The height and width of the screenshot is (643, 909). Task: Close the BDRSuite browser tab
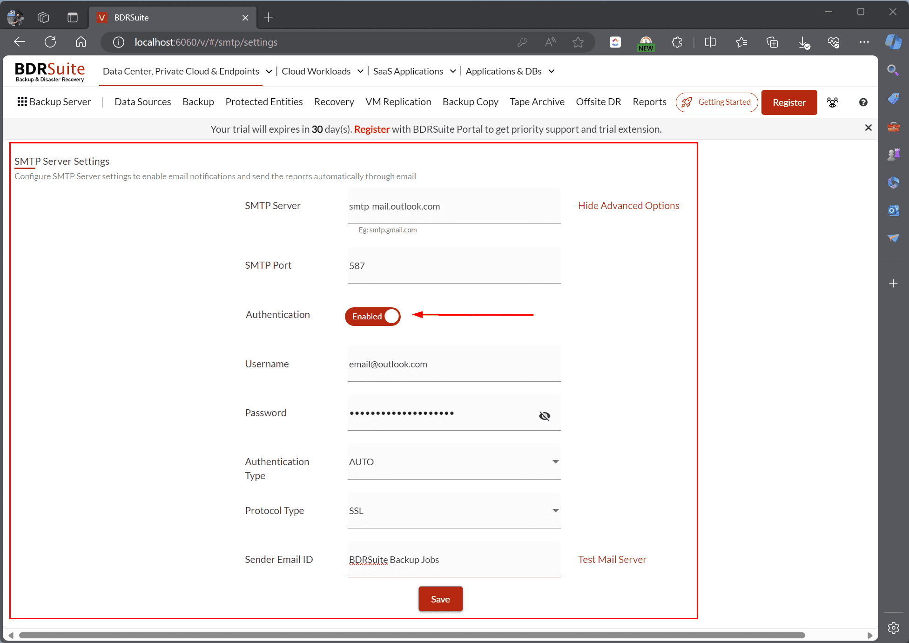[245, 18]
